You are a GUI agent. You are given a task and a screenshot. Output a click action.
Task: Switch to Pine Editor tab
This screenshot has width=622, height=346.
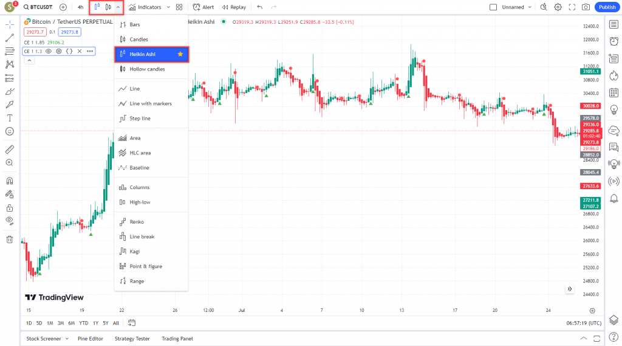[x=91, y=339]
